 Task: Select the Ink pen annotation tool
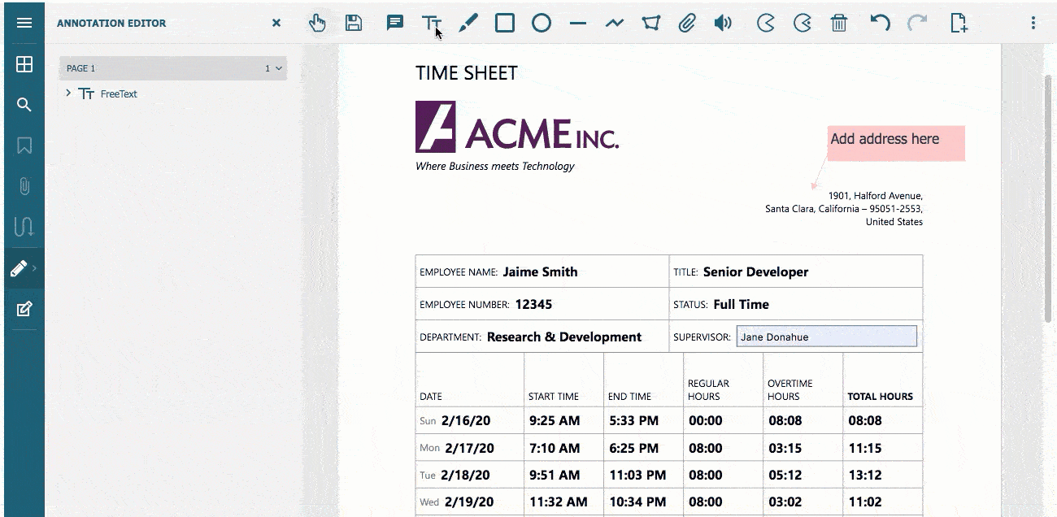pos(468,23)
